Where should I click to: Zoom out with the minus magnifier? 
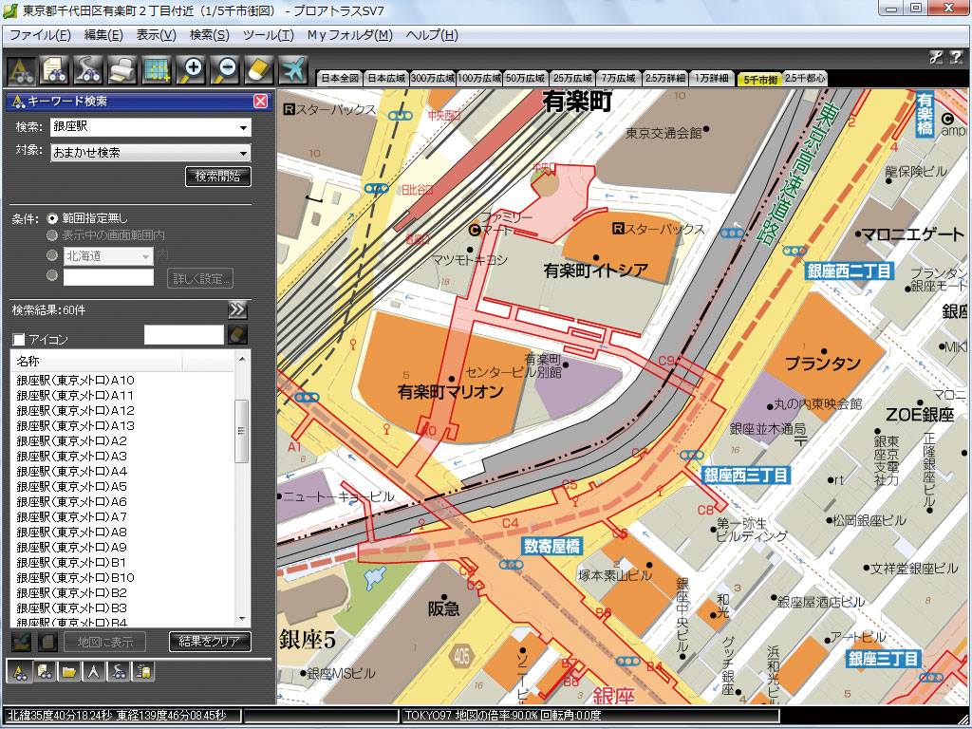[x=224, y=69]
